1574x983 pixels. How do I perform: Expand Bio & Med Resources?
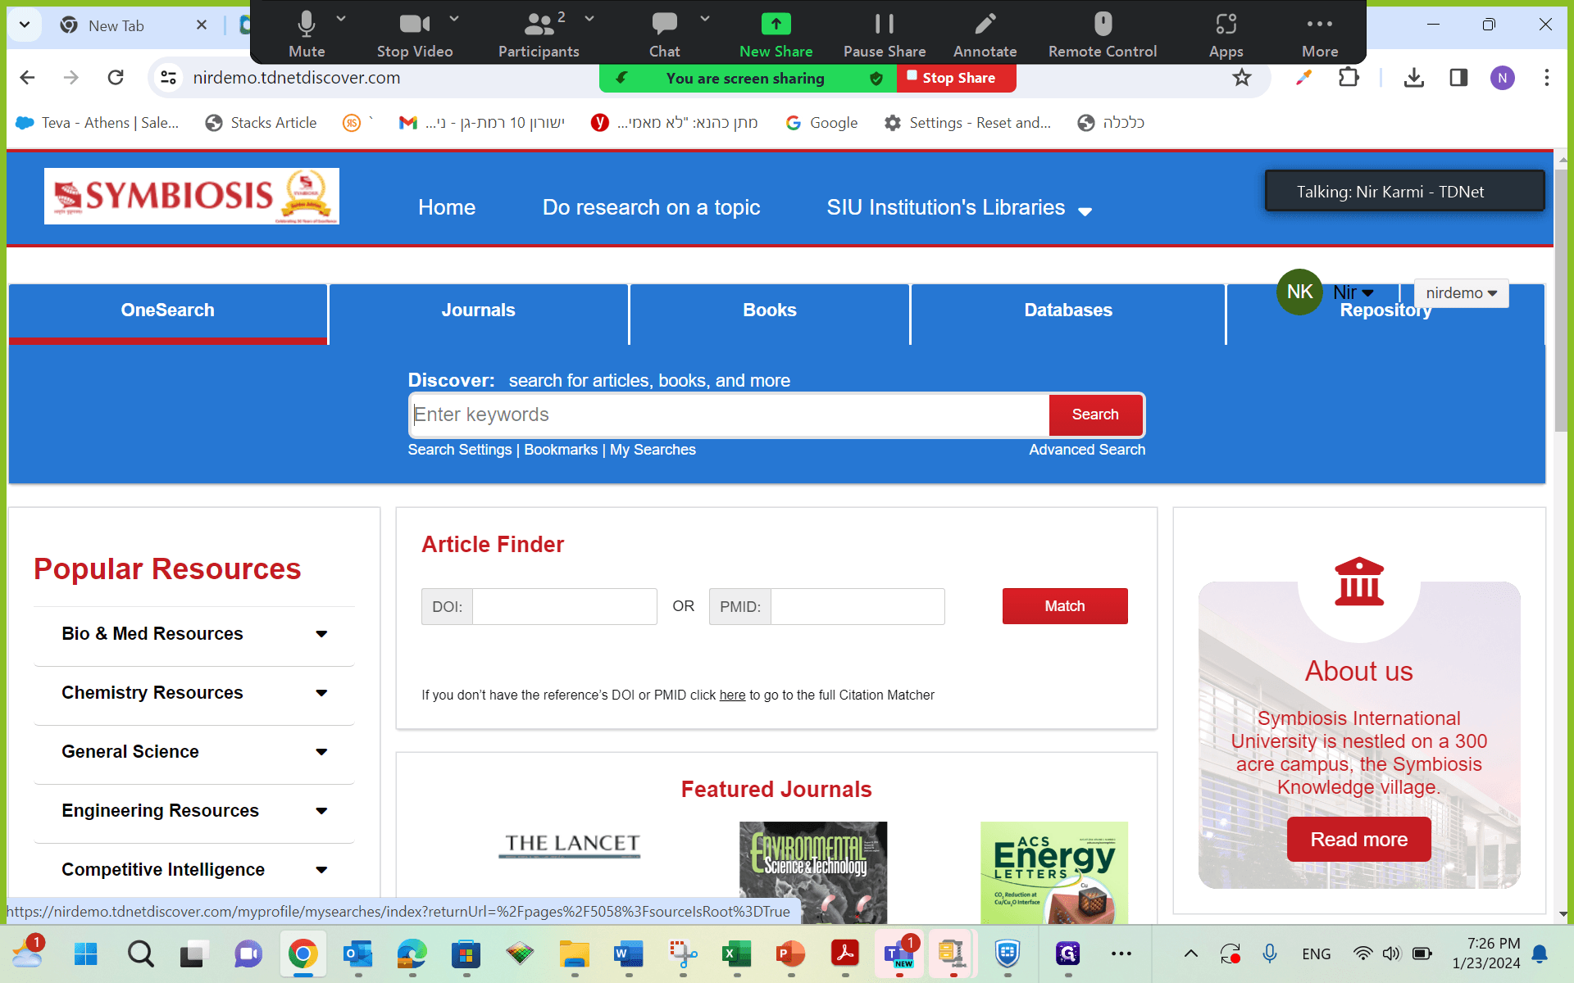[x=194, y=634]
